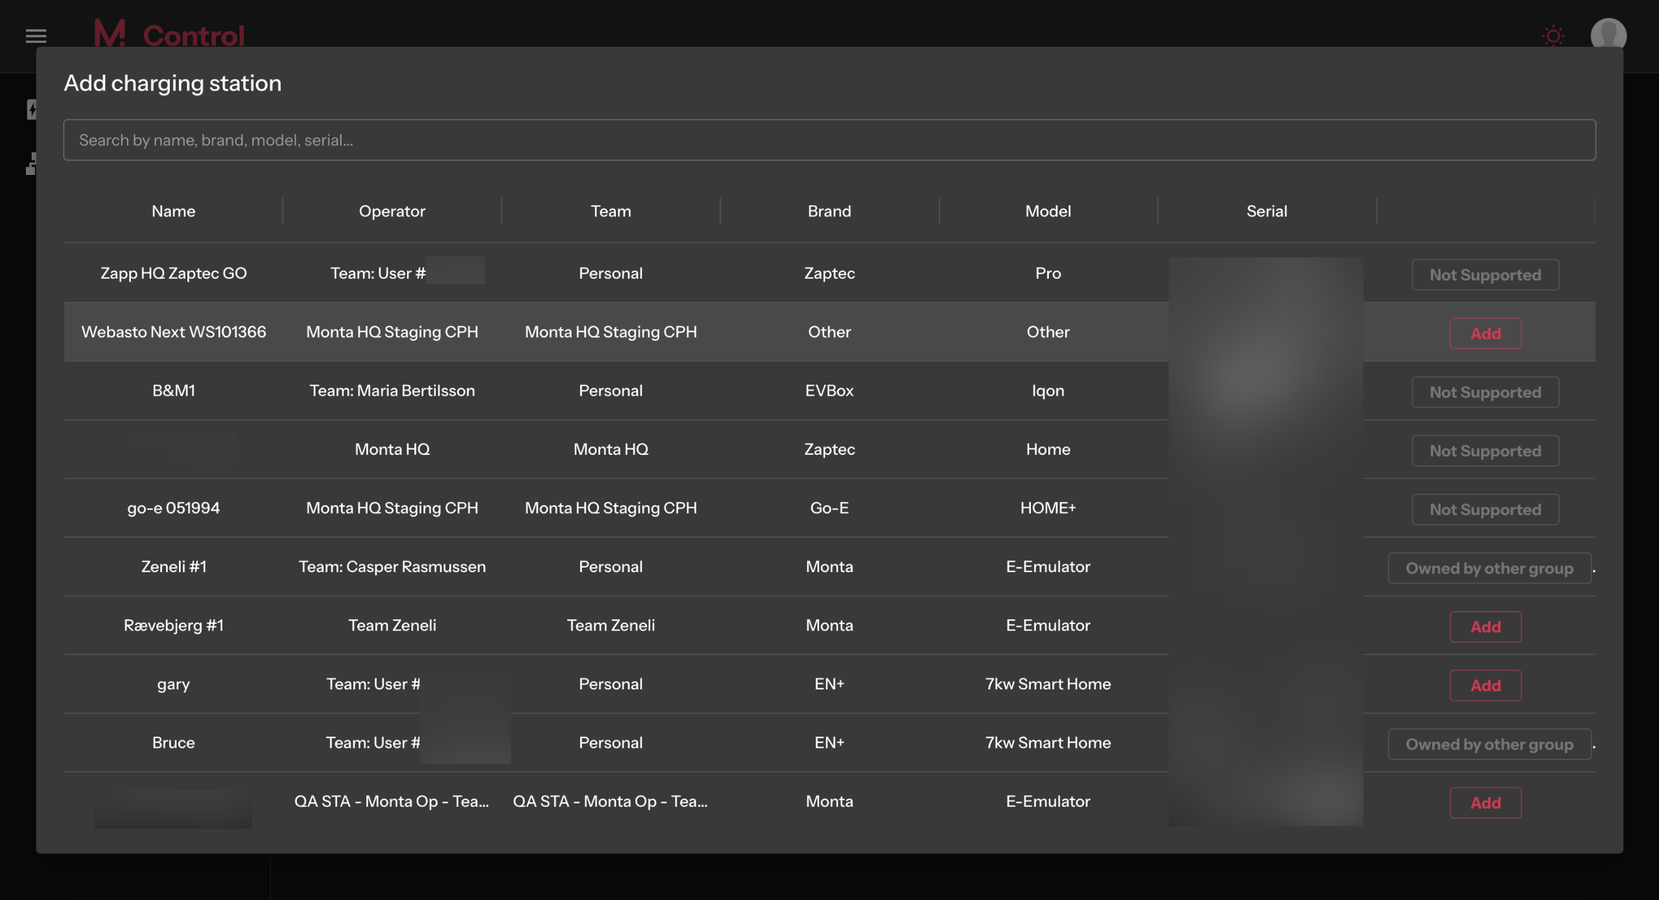Click brand Go-E cell
Viewport: 1659px width, 900px height.
tap(829, 508)
